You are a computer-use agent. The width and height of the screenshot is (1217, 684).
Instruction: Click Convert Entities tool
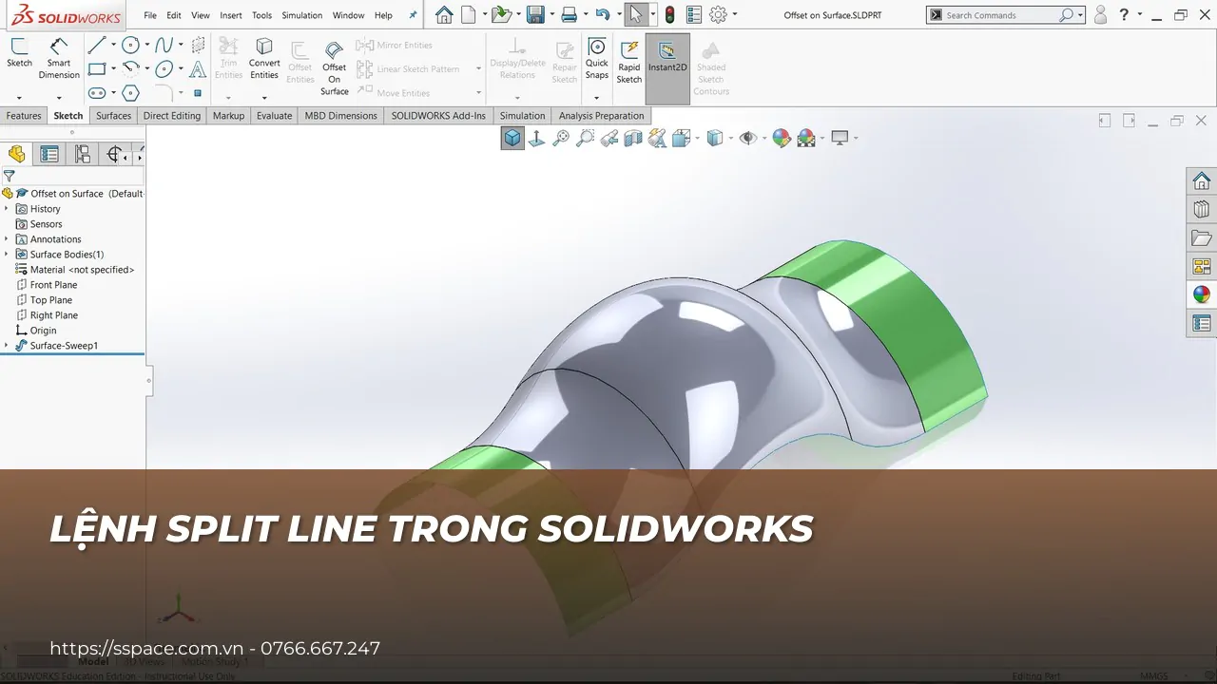pyautogui.click(x=264, y=59)
